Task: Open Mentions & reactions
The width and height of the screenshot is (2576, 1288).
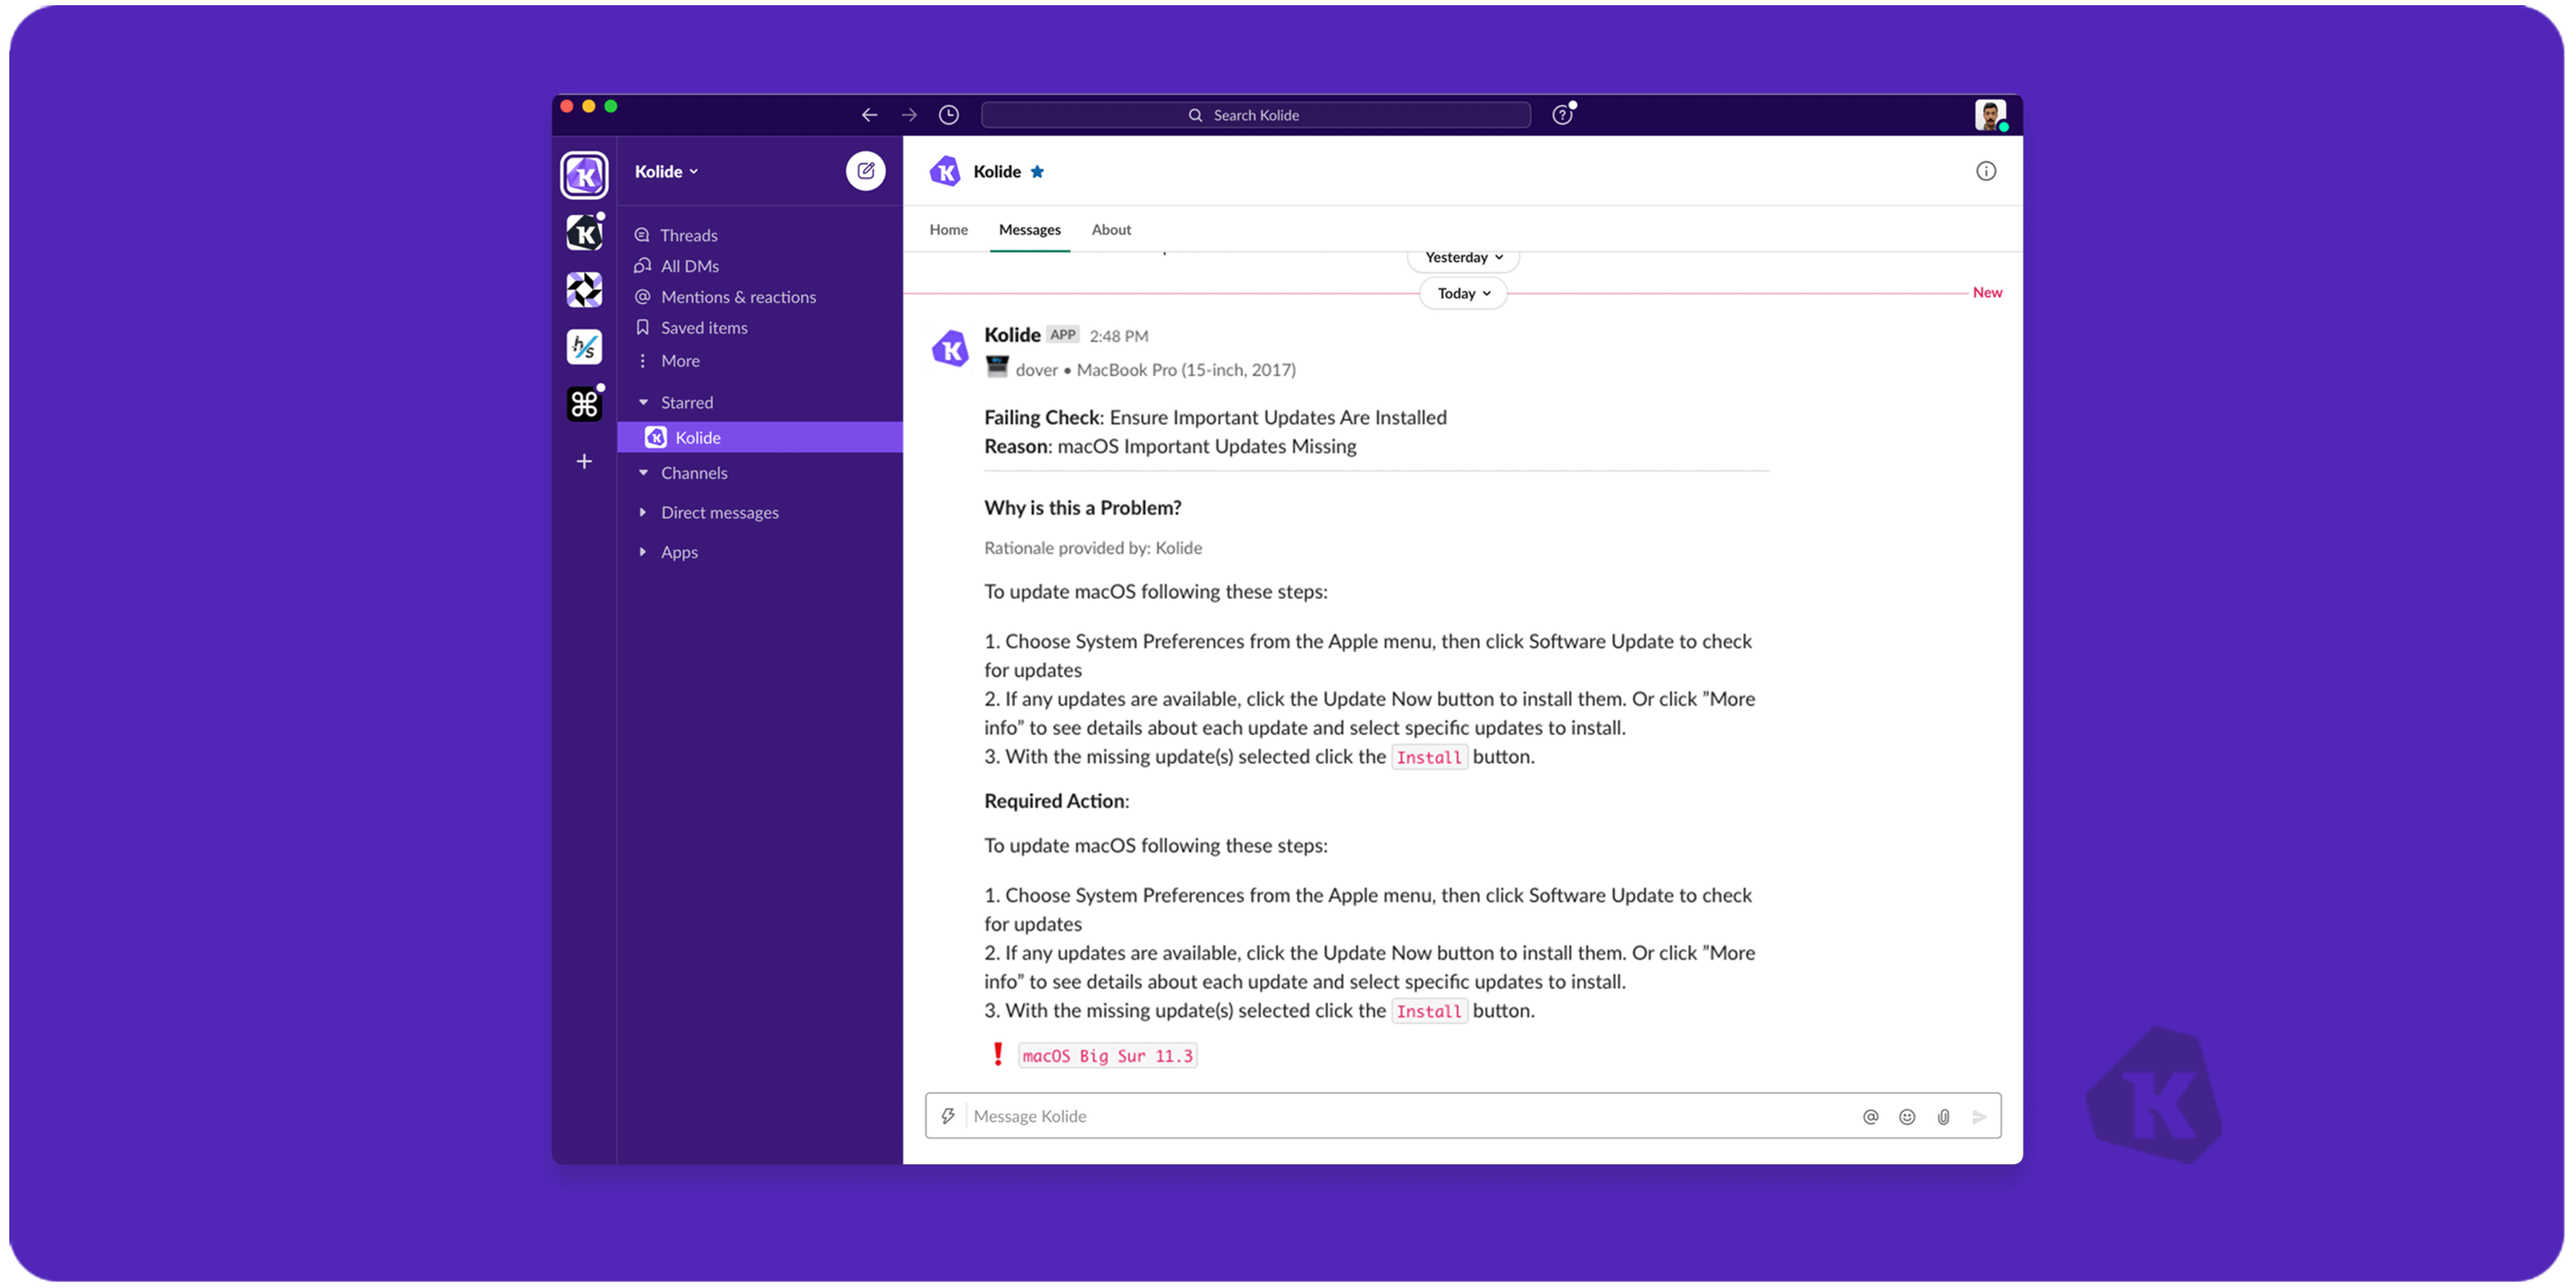Action: [x=642, y=296]
